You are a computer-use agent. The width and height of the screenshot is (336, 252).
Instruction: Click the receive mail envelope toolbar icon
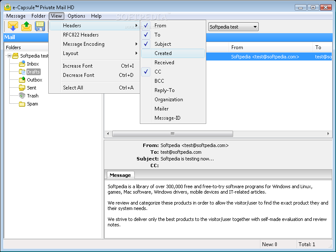tap(13, 26)
